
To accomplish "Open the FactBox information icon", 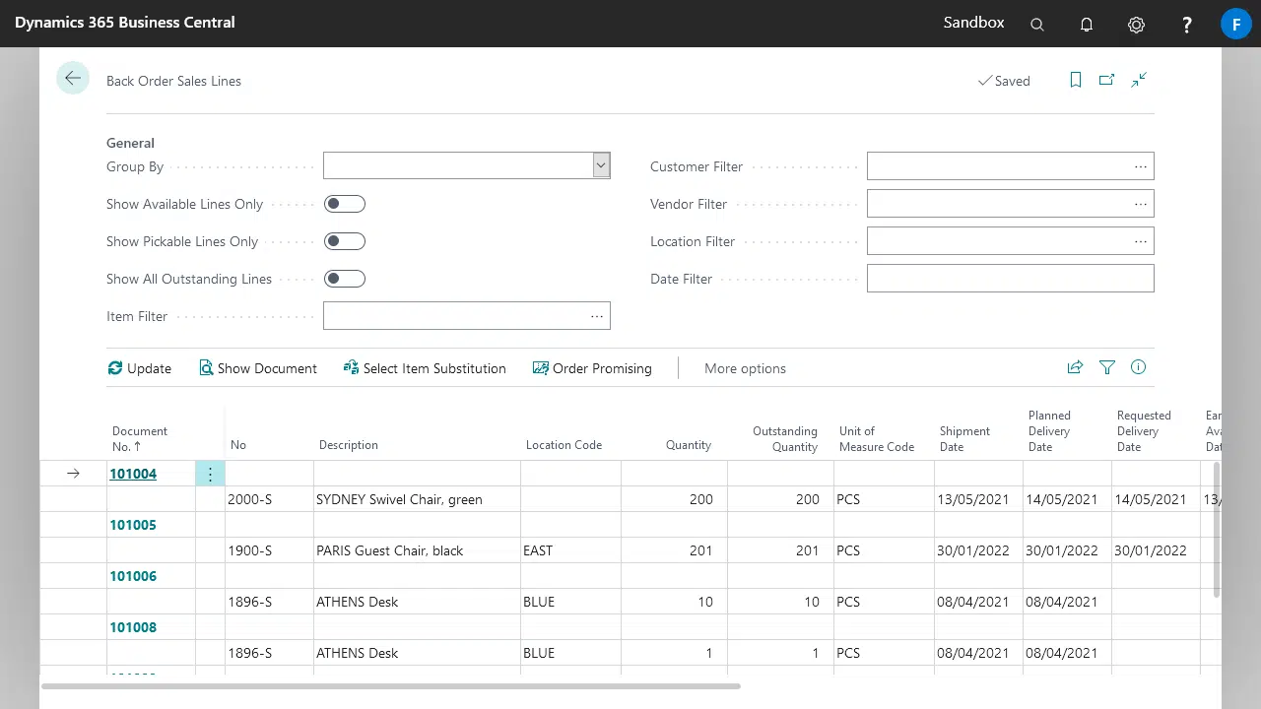I will pyautogui.click(x=1139, y=367).
